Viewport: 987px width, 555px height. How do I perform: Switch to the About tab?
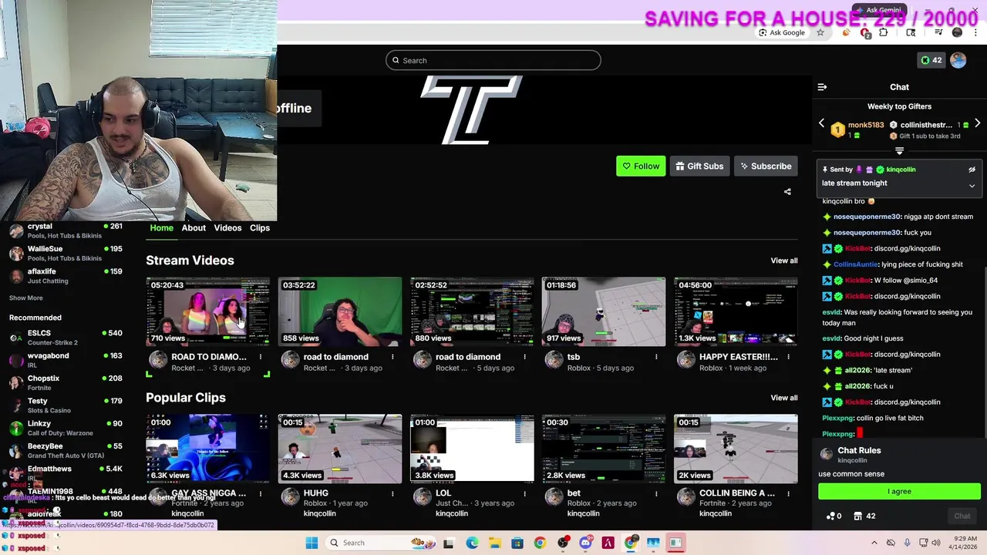(194, 227)
